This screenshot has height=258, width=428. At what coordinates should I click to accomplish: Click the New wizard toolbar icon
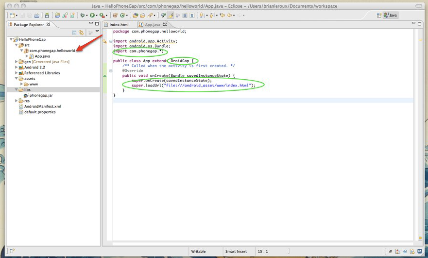click(12, 16)
